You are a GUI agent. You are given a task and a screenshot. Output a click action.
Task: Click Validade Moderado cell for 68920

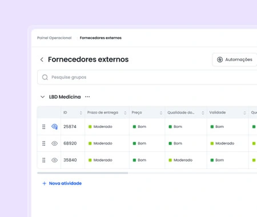point(228,143)
